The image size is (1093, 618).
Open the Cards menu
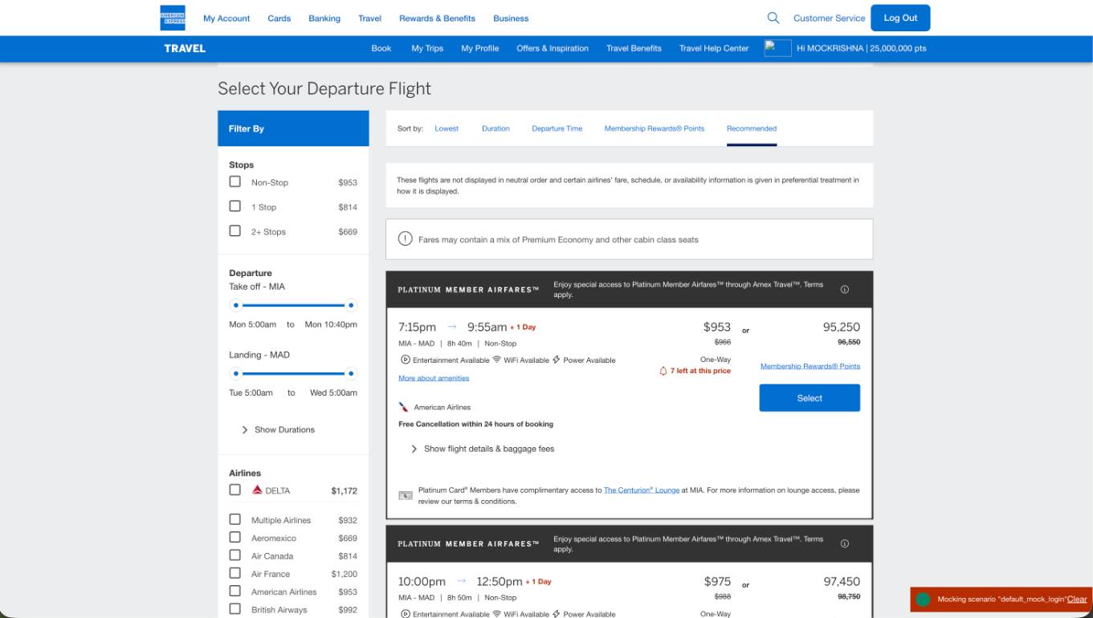[x=279, y=18]
